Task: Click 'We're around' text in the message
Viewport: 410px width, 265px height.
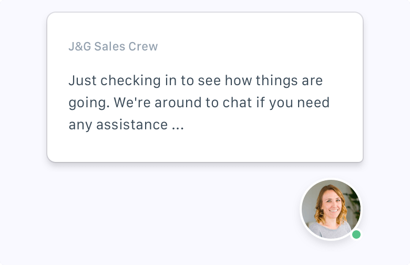Action: click(157, 103)
